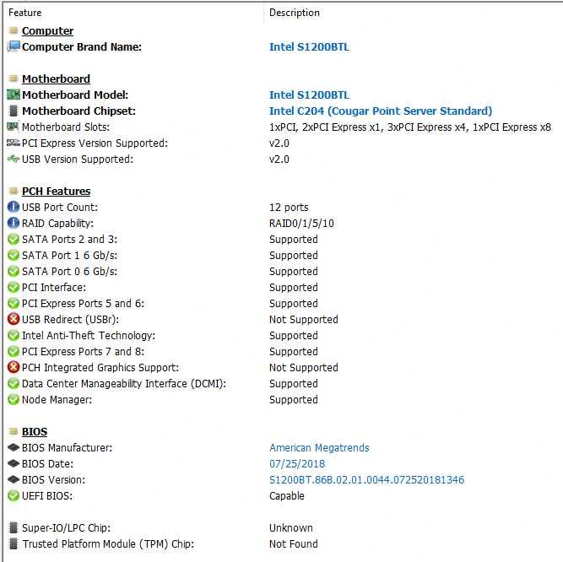Click the green check beside SATA Port 0 6 Gb/s
This screenshot has width=563, height=562.
(14, 272)
